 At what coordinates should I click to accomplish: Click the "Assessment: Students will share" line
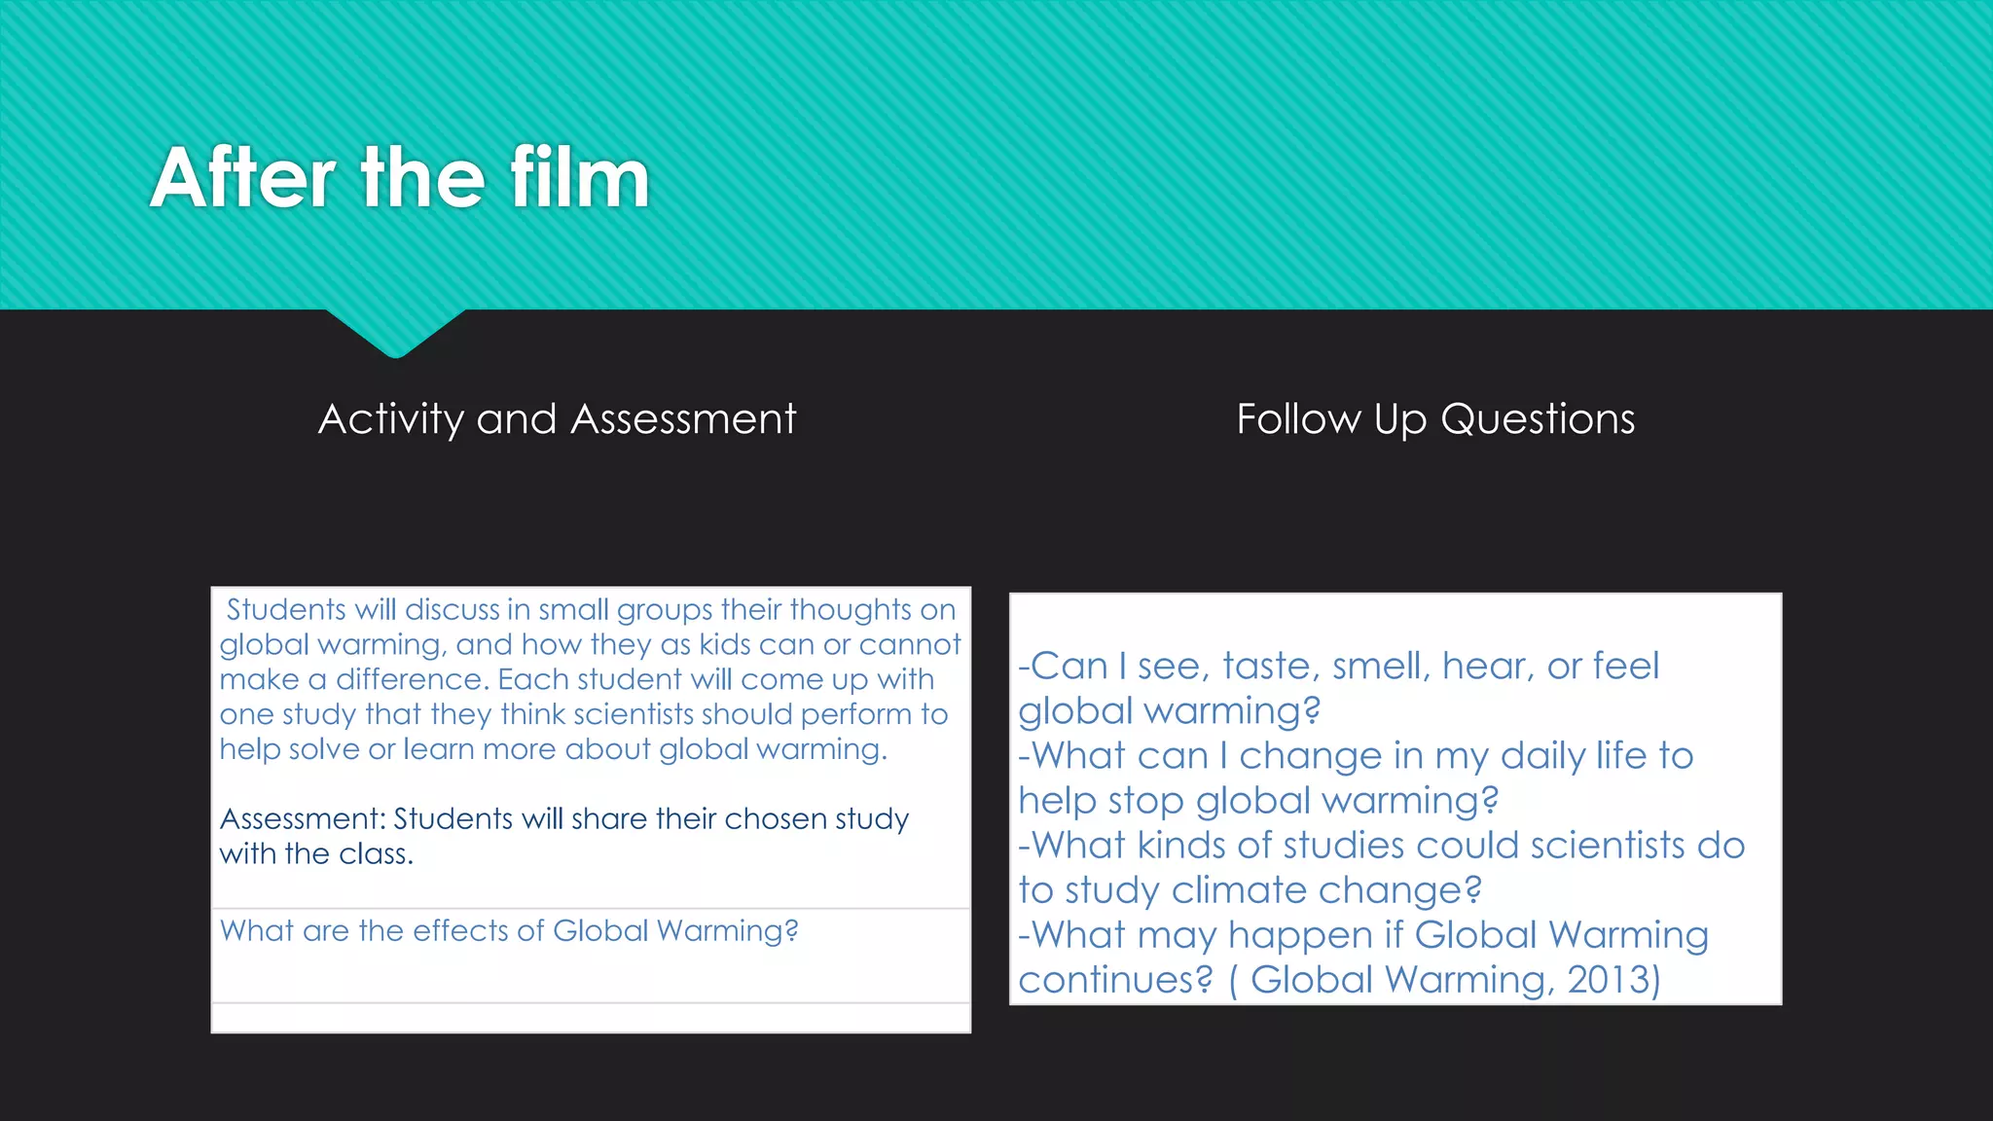point(563,819)
